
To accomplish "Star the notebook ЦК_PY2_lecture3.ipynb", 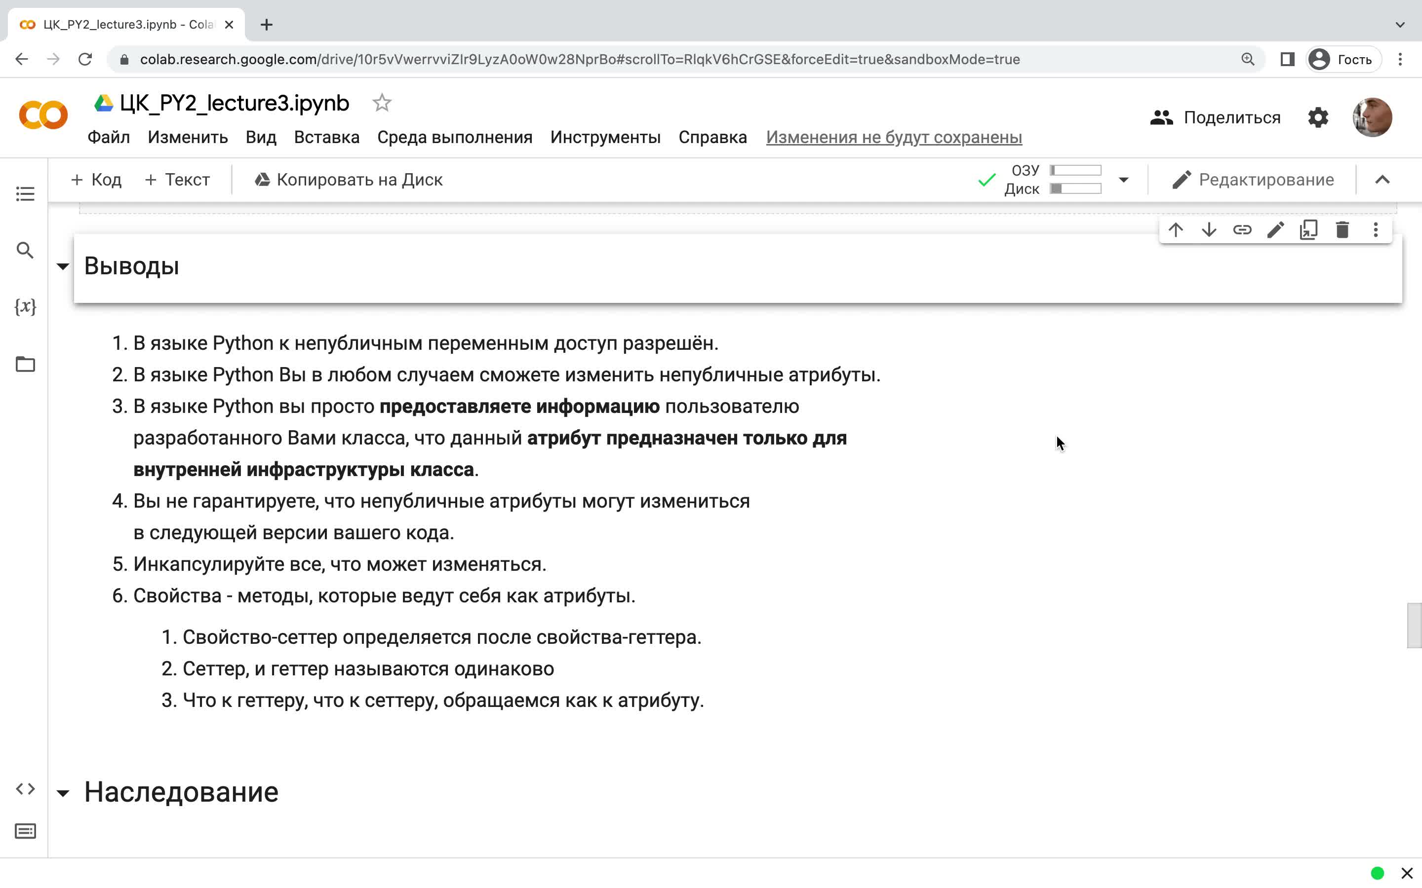I will (x=382, y=103).
